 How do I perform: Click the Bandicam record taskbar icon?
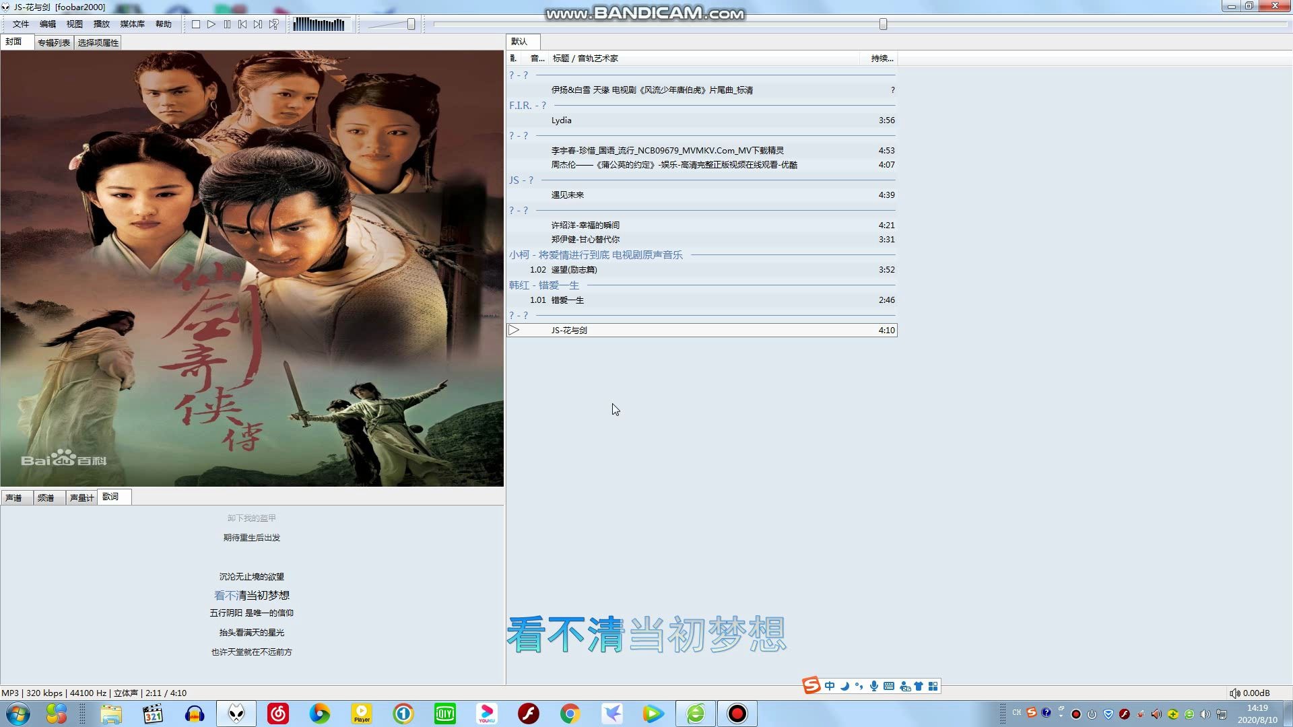[x=737, y=714]
